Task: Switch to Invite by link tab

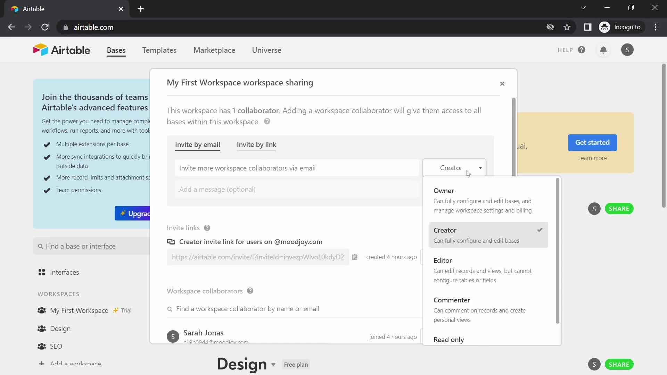Action: point(256,144)
